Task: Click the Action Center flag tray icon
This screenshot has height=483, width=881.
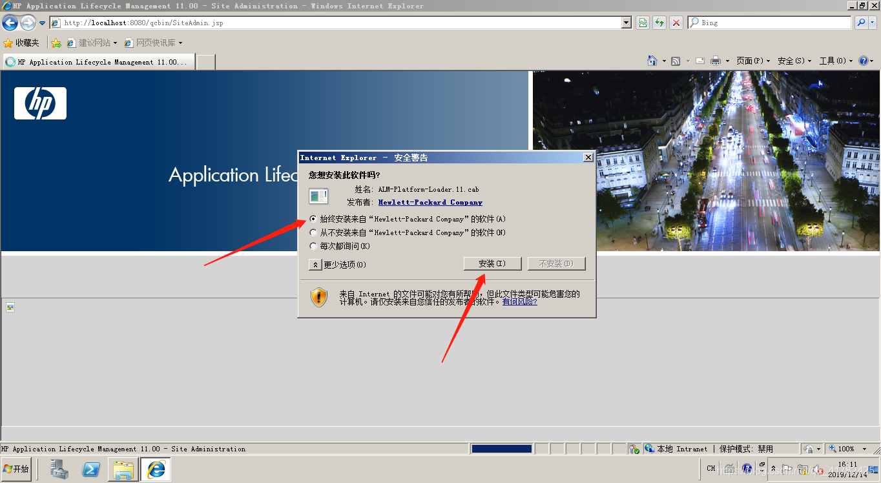Action: (788, 469)
